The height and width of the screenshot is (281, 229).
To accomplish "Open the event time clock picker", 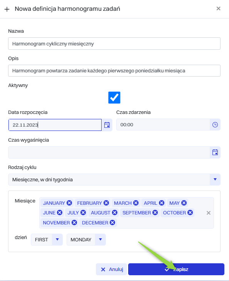I will (215, 125).
